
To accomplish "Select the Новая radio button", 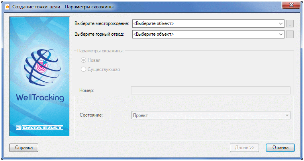I will pos(83,60).
